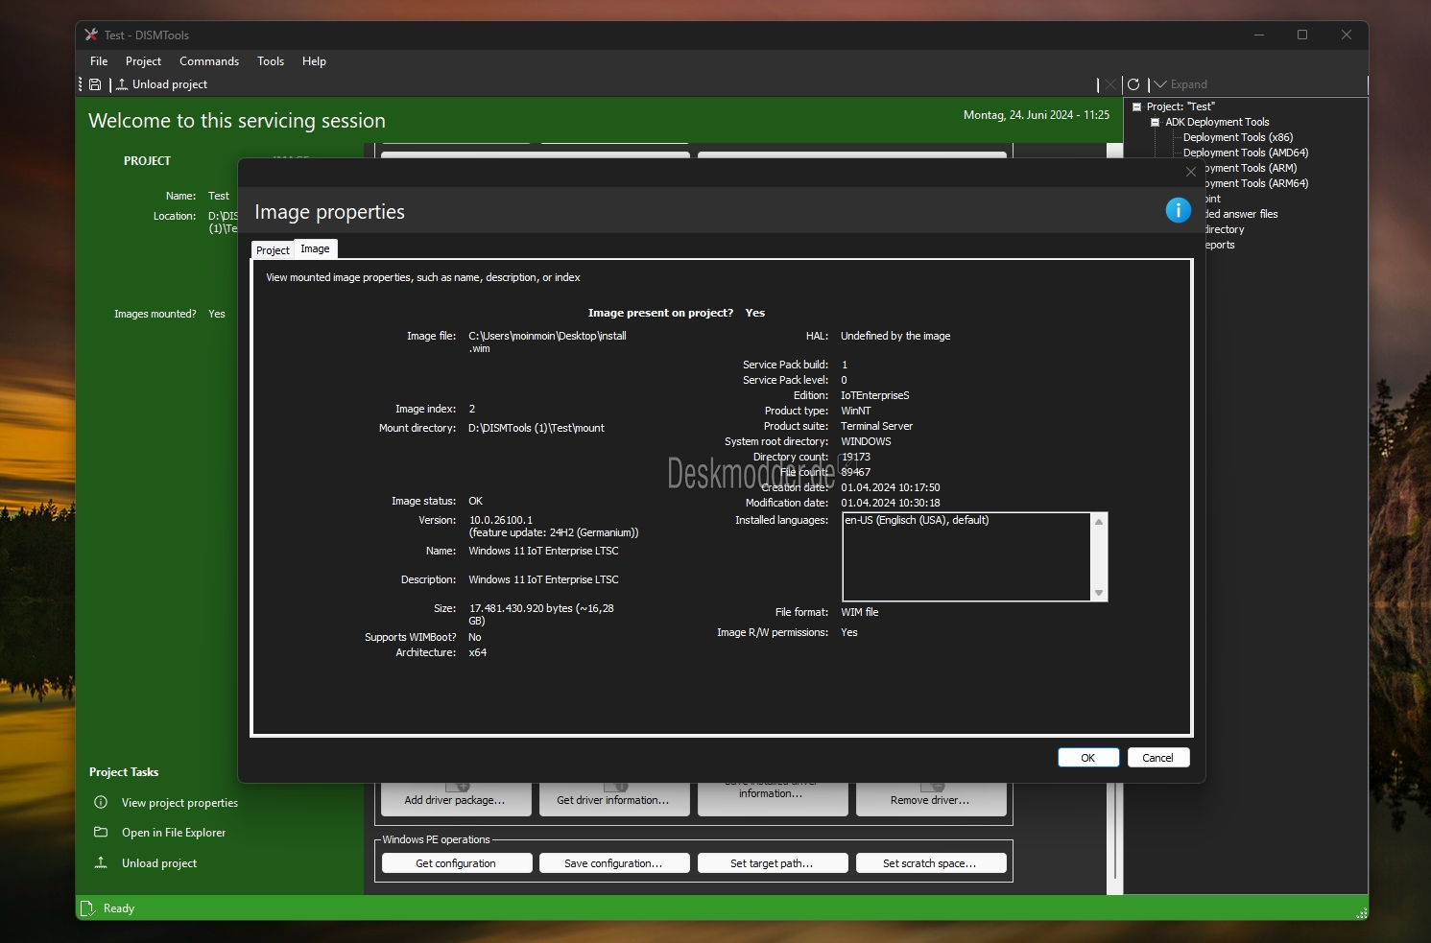The image size is (1431, 943).
Task: Open the Help menu
Action: click(314, 60)
